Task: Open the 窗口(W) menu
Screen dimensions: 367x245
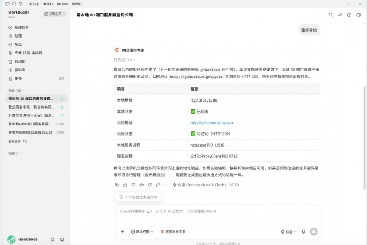Action: coord(62,4)
